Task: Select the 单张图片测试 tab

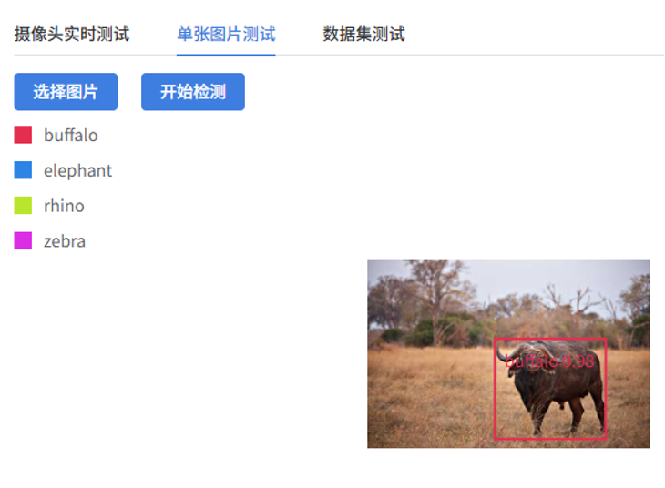Action: [226, 35]
